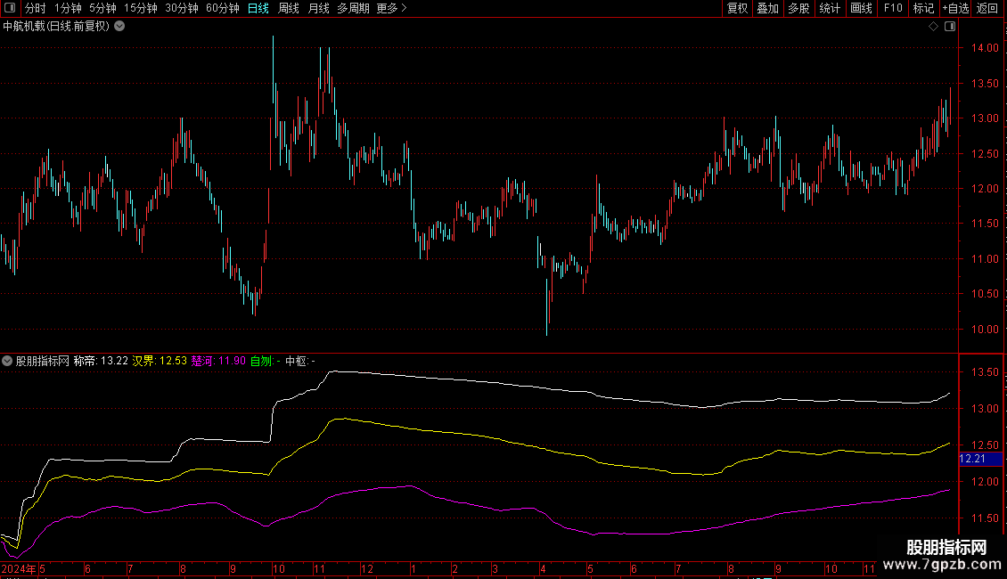Click the 标记 mark button
Screen dimensions: 1007x579
[x=923, y=8]
